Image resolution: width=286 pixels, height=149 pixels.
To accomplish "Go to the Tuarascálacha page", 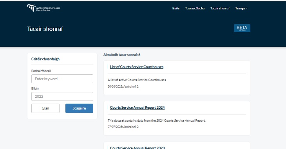I will point(195,8).
